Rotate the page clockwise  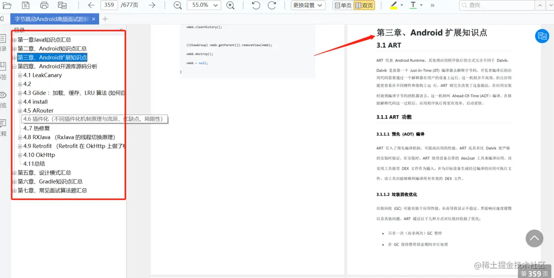tap(272, 5)
